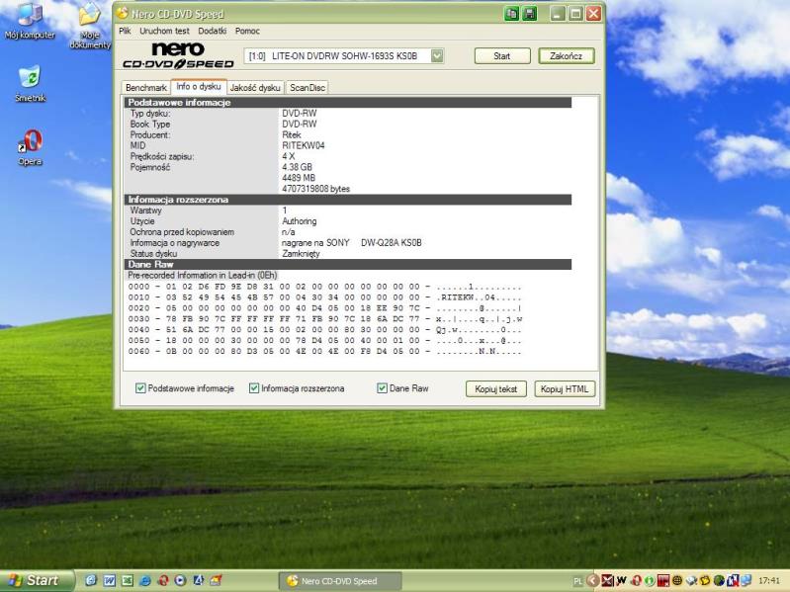Click first quick launch icon after Start
The width and height of the screenshot is (790, 592).
pos(91,580)
